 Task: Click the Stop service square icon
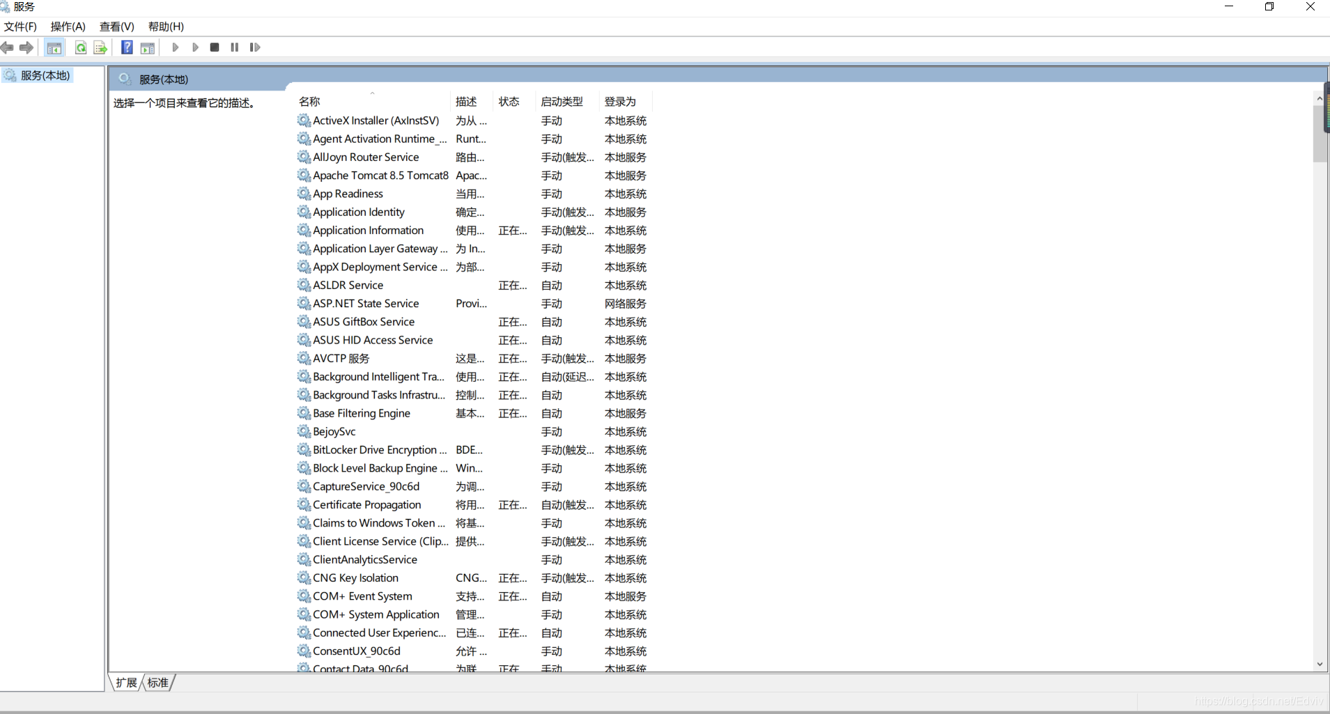click(x=215, y=47)
